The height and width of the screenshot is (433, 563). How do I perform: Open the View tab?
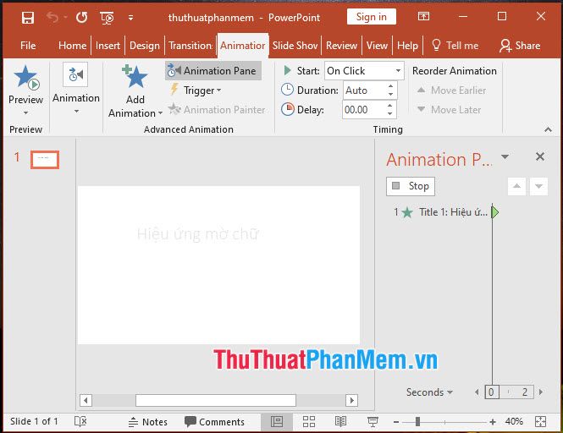pos(377,46)
